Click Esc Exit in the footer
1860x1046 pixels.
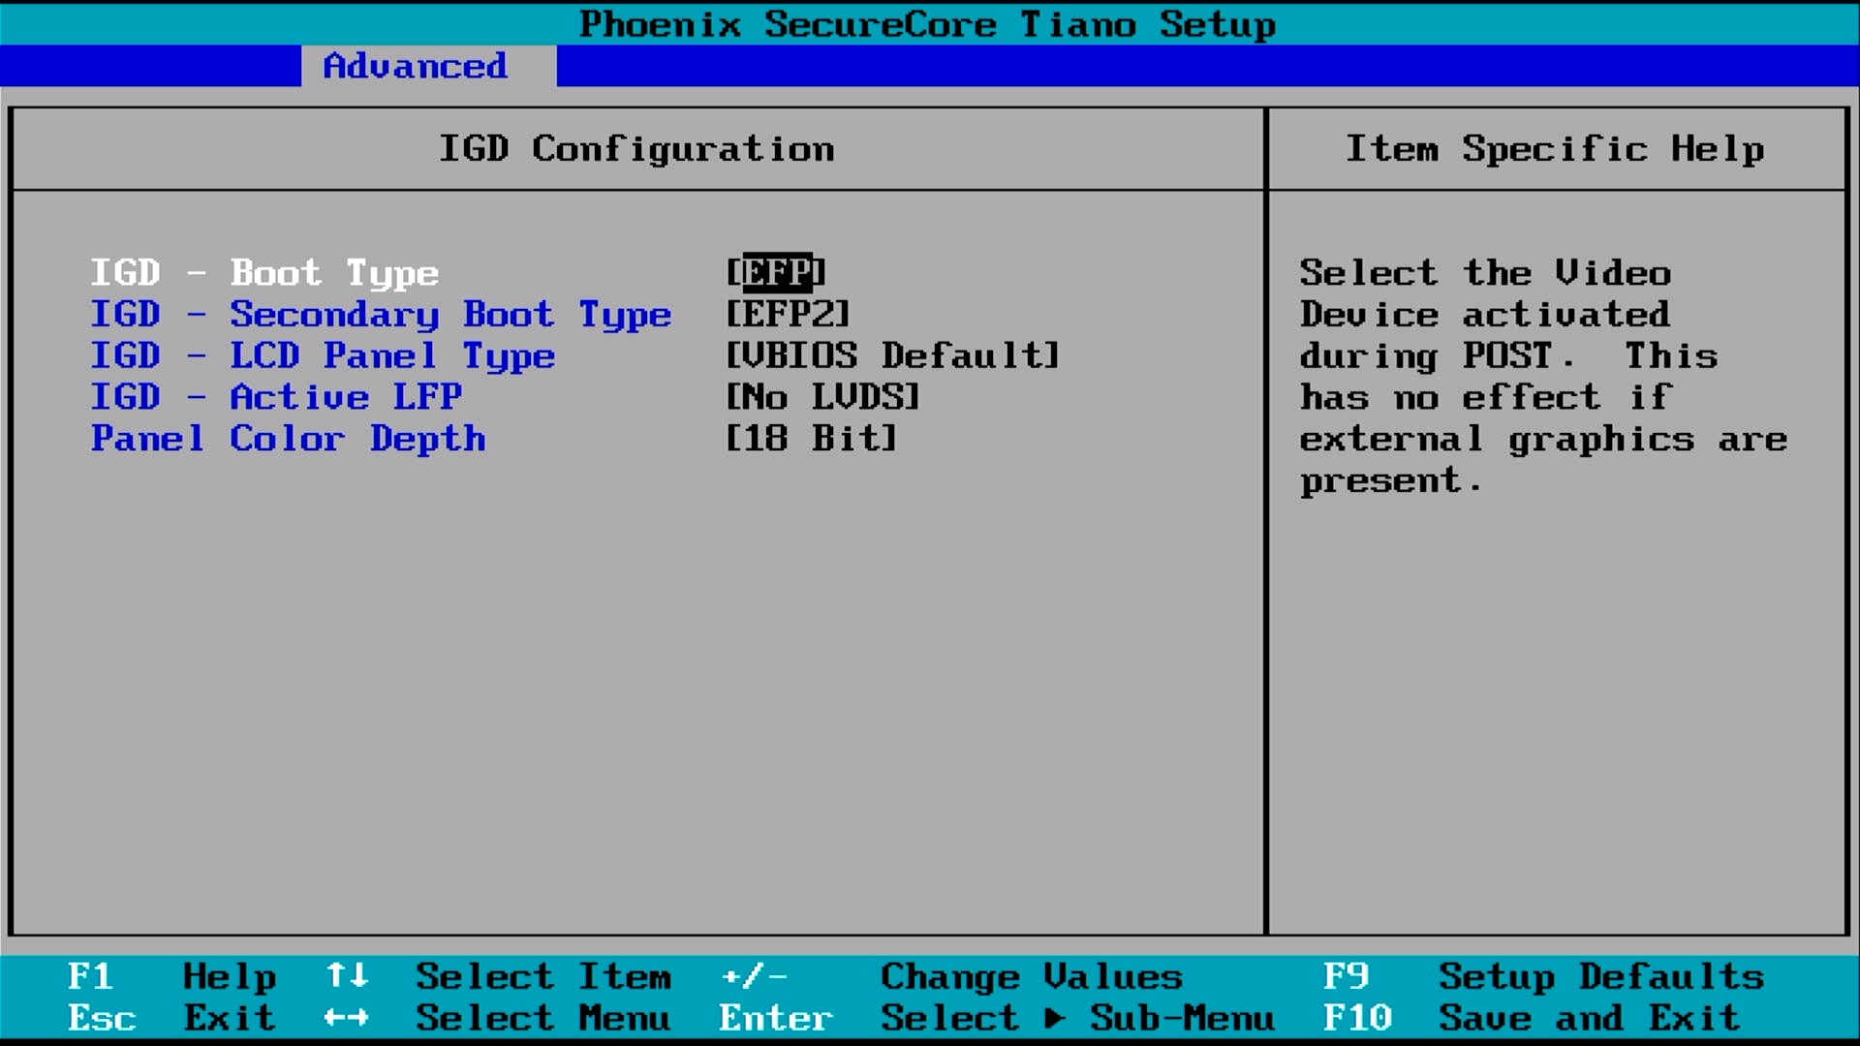[172, 1018]
